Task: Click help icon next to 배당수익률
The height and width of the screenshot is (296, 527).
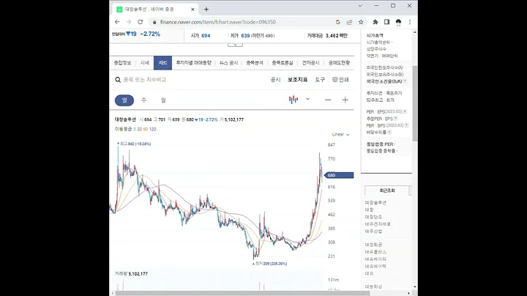Action: click(x=389, y=132)
